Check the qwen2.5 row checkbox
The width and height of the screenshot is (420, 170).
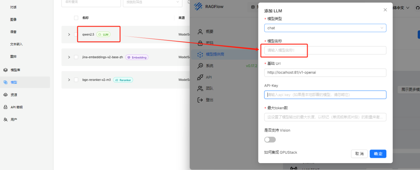click(76, 34)
